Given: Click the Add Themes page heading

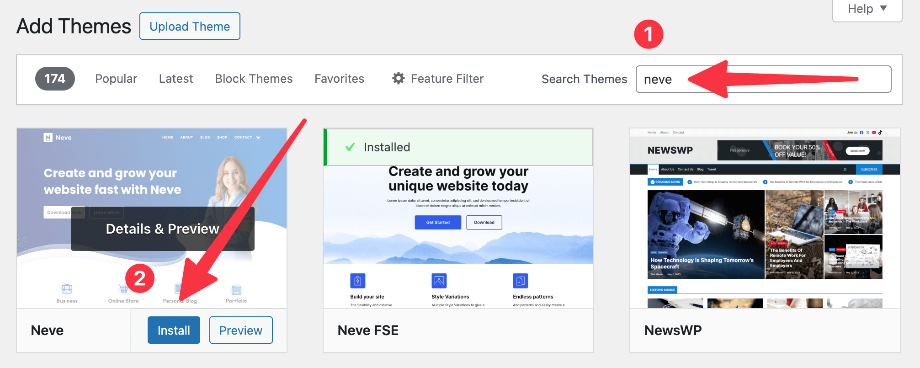Looking at the screenshot, I should (x=74, y=26).
